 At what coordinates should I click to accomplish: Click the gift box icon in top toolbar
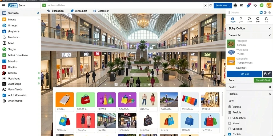coord(235,5)
